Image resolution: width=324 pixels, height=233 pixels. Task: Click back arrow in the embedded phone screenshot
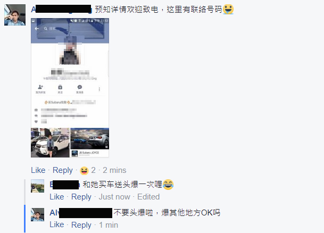(37, 29)
